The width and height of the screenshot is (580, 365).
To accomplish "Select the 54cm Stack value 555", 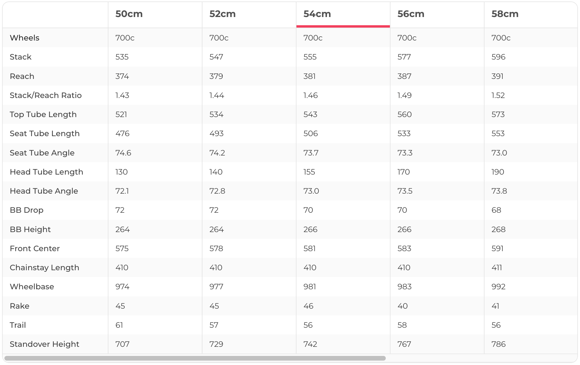I will pos(310,57).
